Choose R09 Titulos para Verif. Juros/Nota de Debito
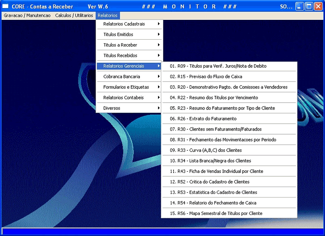 229,66
